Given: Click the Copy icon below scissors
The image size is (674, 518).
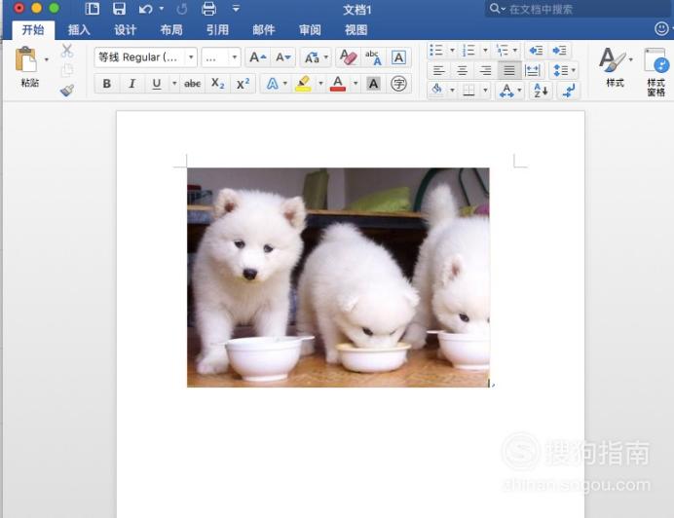Looking at the screenshot, I should tap(66, 70).
